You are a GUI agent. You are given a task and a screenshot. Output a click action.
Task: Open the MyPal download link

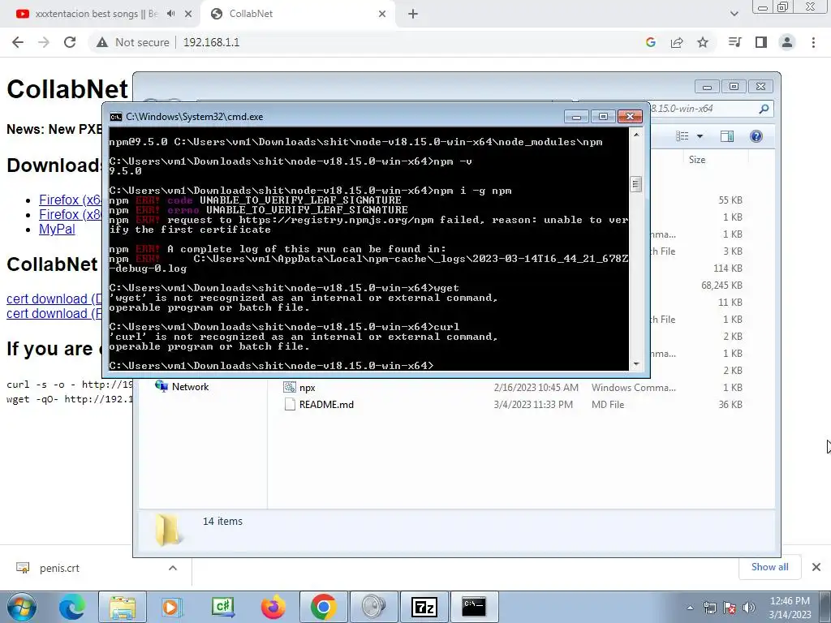pos(58,230)
